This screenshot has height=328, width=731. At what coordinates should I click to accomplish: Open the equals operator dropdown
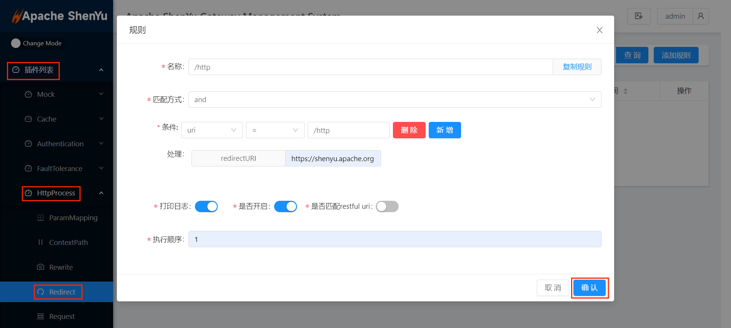click(275, 130)
